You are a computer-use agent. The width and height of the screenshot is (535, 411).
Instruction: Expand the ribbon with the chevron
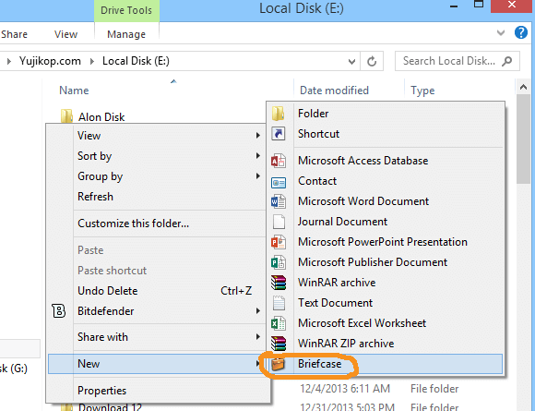501,33
